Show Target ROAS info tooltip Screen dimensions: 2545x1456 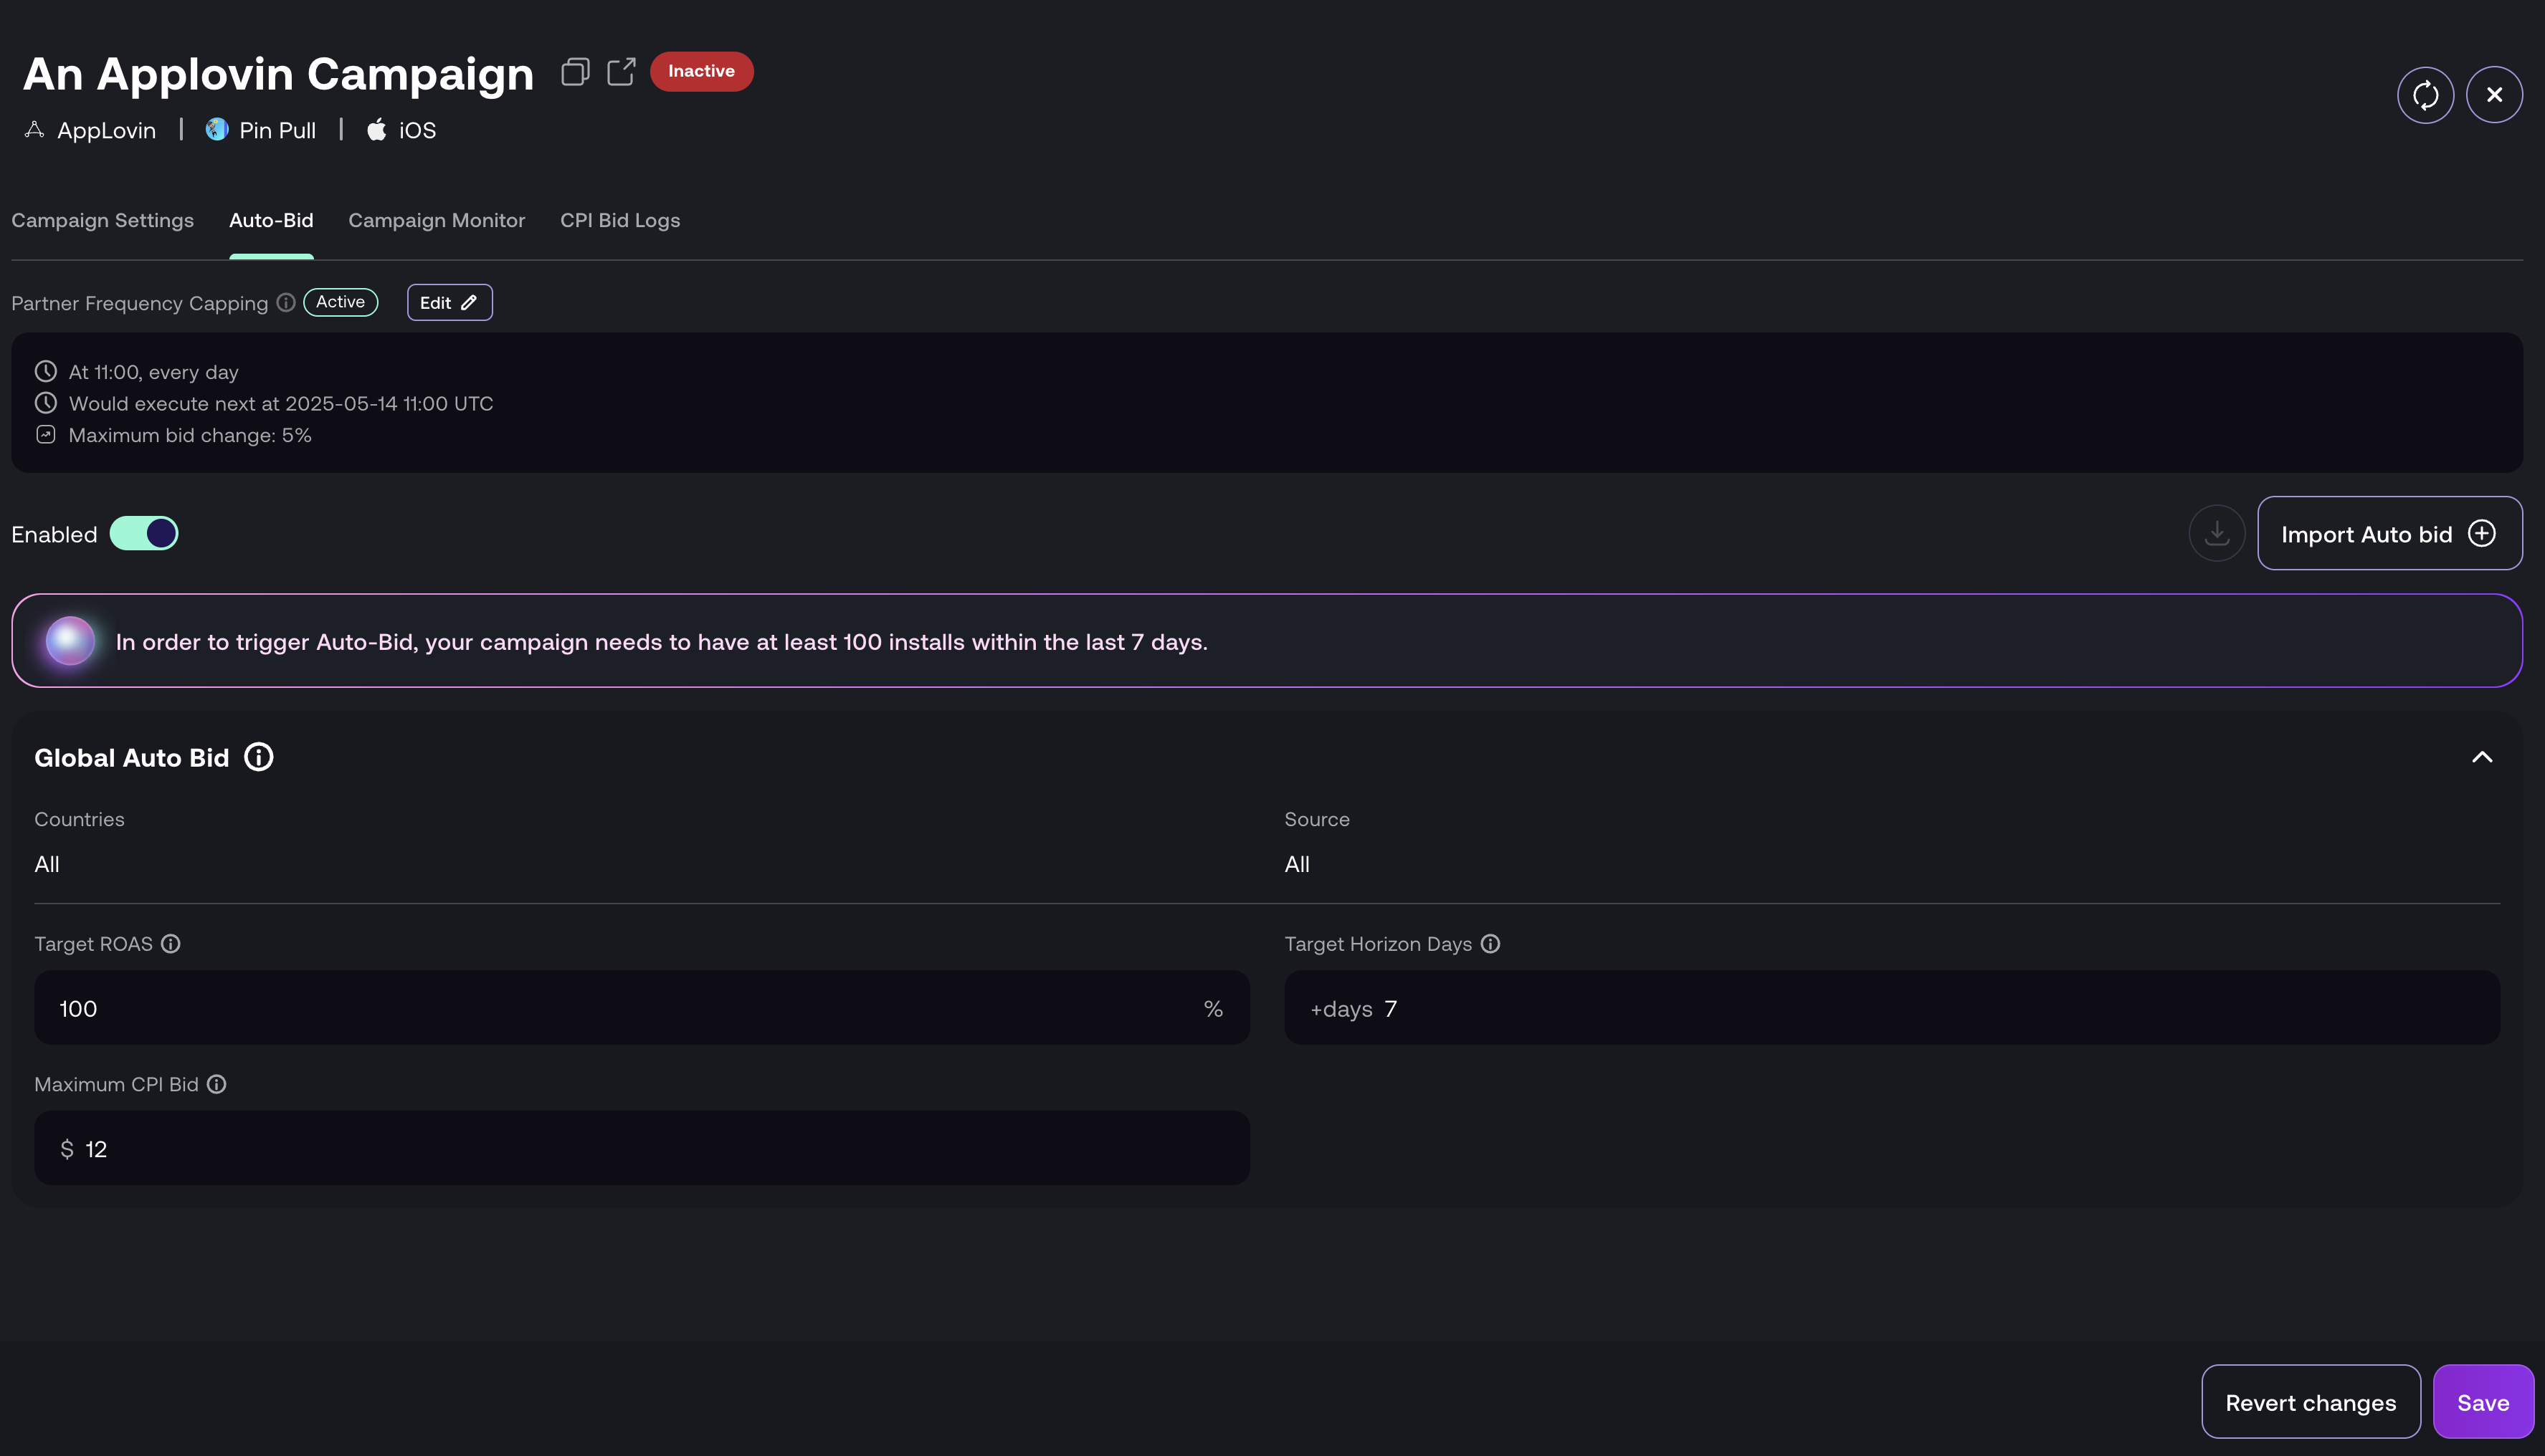point(171,944)
